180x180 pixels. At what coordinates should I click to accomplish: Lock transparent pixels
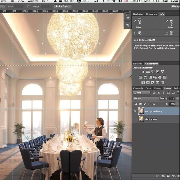click(140, 104)
